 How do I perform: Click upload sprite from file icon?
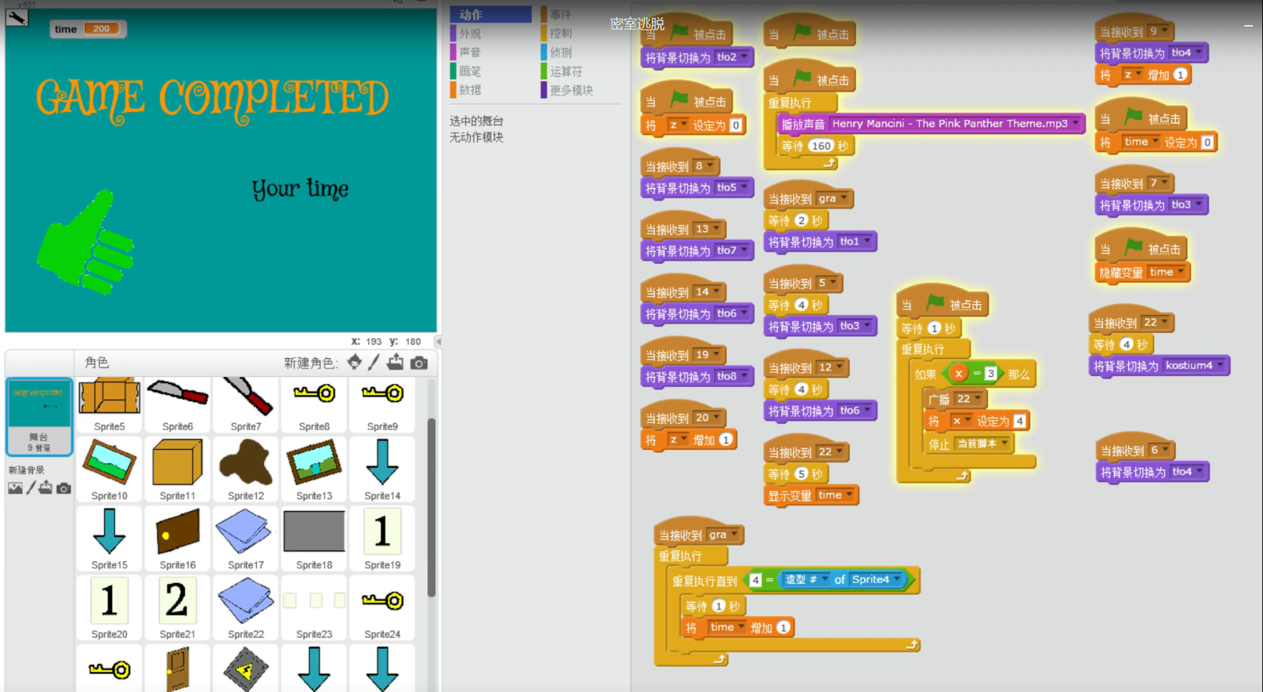point(395,363)
